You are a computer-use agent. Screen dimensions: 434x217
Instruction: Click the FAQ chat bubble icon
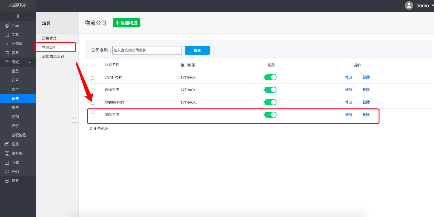[x=7, y=172]
